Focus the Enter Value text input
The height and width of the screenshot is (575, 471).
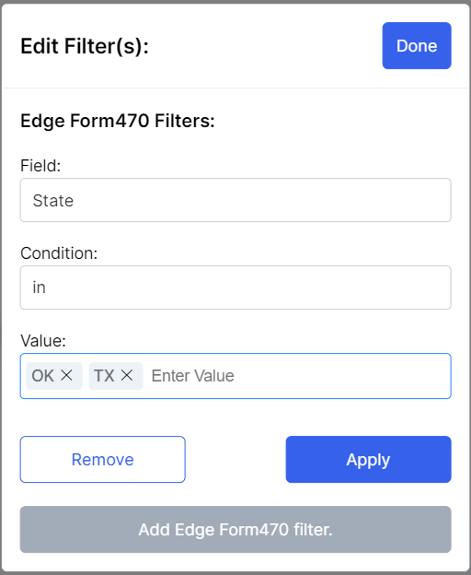click(x=299, y=376)
